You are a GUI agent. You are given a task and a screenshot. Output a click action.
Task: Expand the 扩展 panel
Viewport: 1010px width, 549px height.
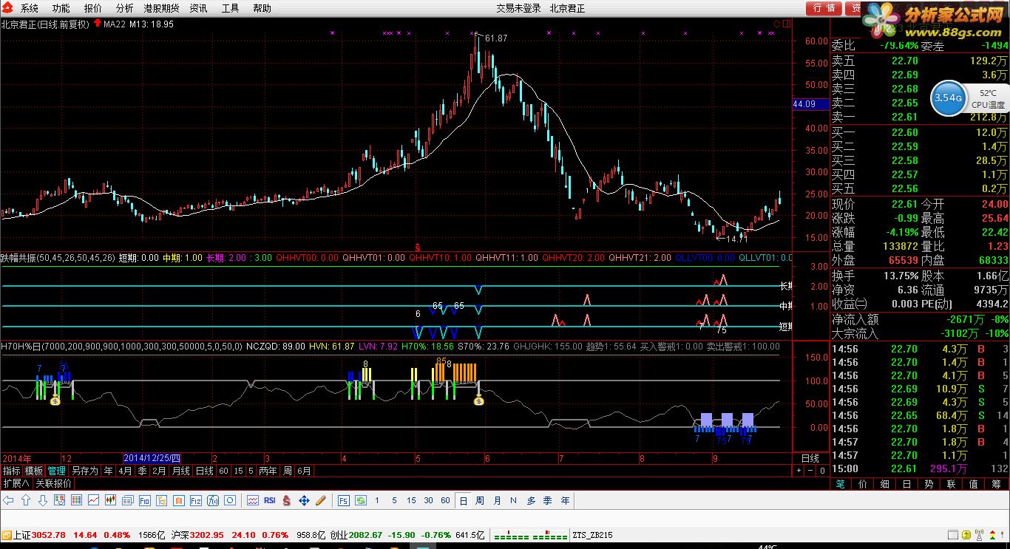(x=16, y=483)
